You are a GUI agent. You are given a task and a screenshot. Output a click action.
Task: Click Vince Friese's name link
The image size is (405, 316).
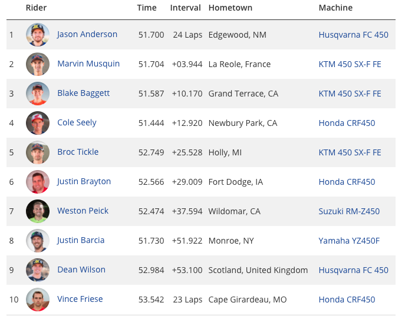point(80,299)
